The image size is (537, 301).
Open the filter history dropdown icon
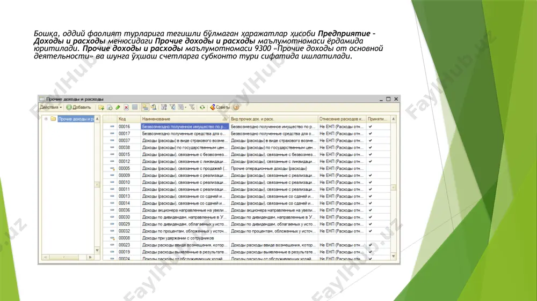point(182,107)
